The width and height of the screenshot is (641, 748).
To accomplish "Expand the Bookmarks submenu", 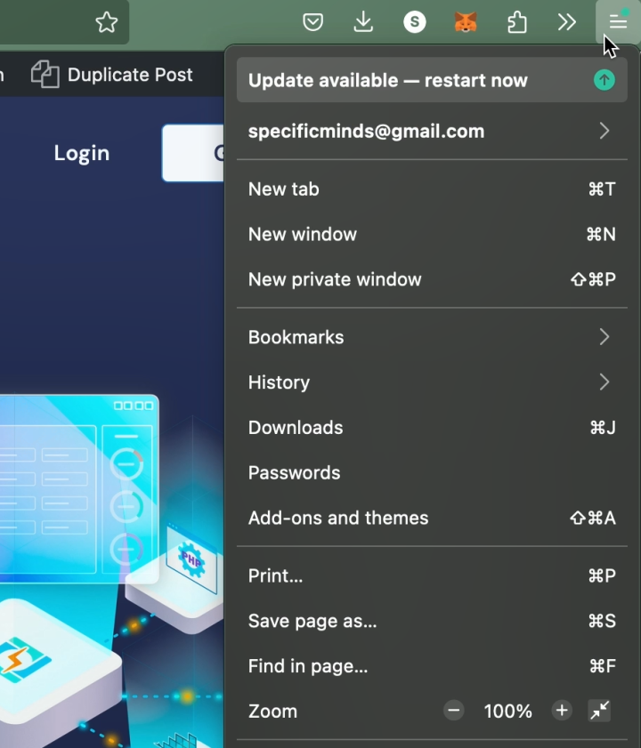I will 604,337.
